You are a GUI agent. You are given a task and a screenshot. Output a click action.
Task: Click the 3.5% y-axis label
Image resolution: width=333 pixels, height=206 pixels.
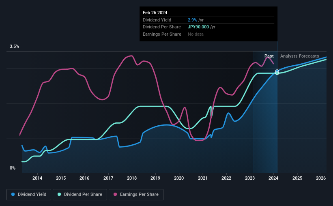point(14,47)
